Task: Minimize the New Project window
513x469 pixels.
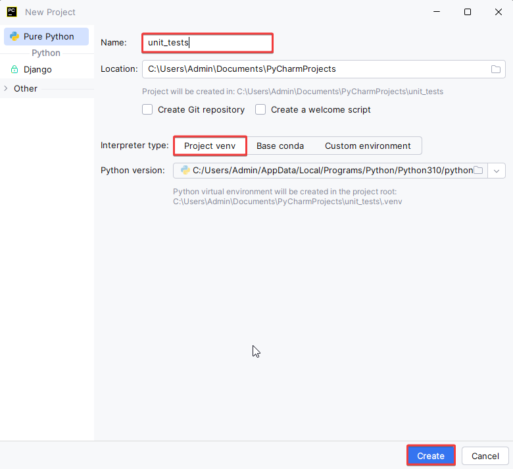Action: (x=437, y=12)
